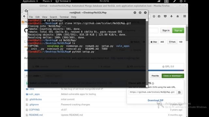Image resolution: width=209 pixels, height=117 pixels.
Task: Open the Firefox hamburger menu
Action: 185,16
